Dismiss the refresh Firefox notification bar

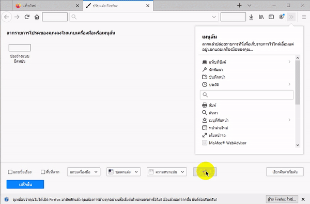coord(303,199)
